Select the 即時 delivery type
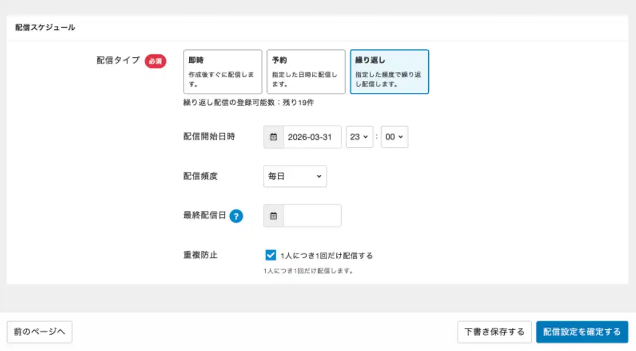636x351 pixels. 223,71
